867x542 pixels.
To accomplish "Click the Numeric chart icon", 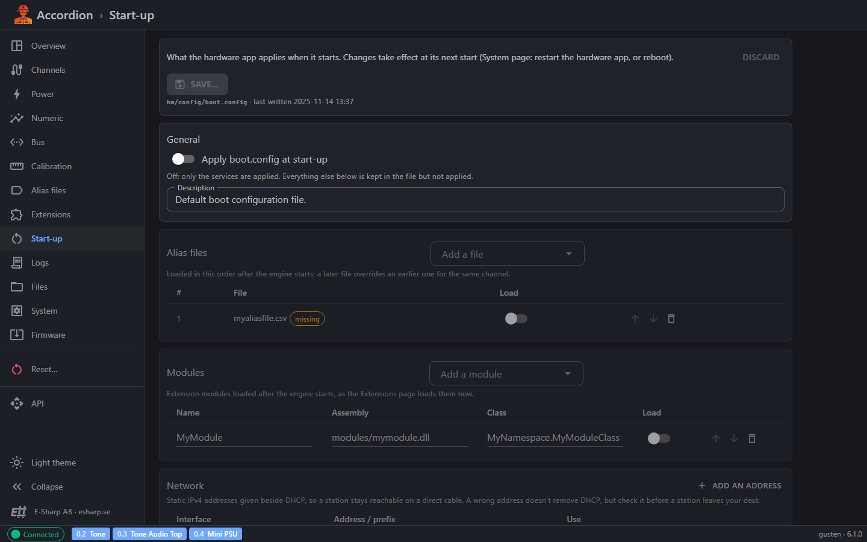I will [17, 118].
